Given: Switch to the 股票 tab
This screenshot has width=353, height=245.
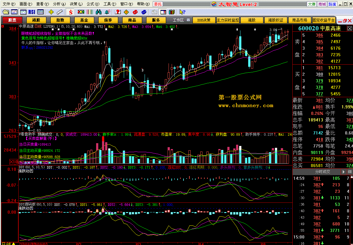Looking at the screenshot, I should (x=12, y=20).
